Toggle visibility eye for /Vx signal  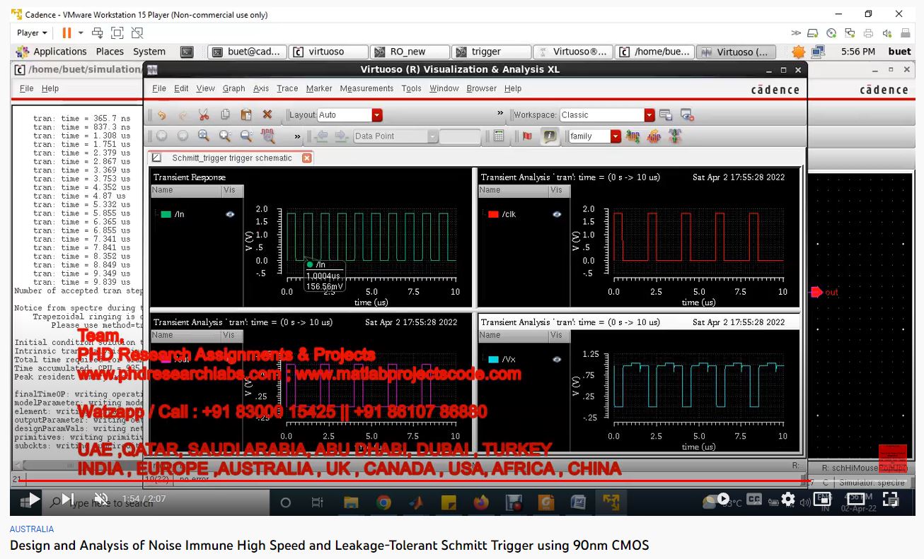tap(557, 359)
